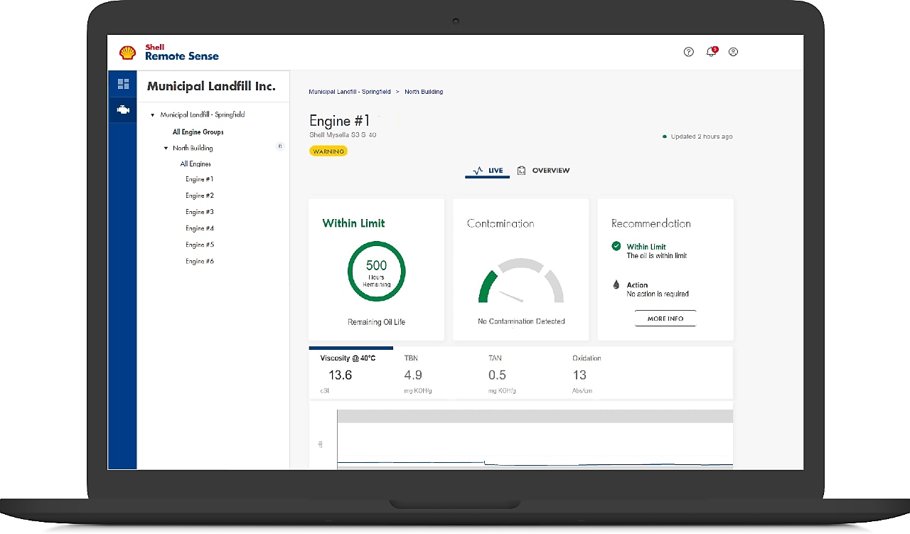This screenshot has width=910, height=534.
Task: Select All Engine Groups in sidebar
Action: [x=198, y=132]
